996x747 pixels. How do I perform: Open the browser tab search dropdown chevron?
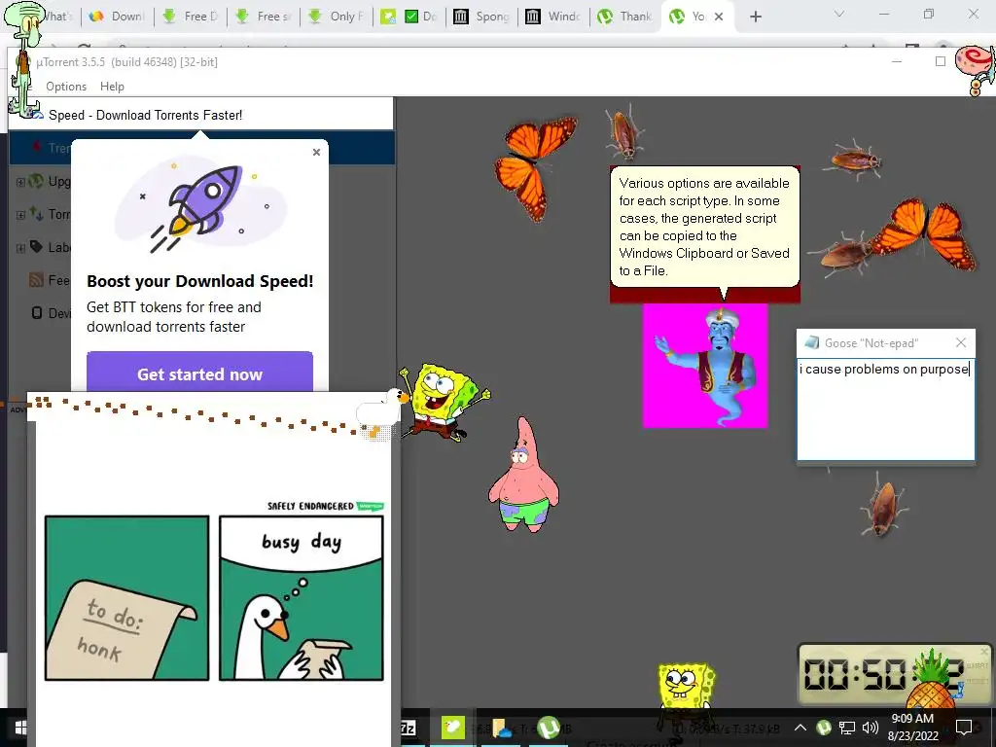coord(839,14)
